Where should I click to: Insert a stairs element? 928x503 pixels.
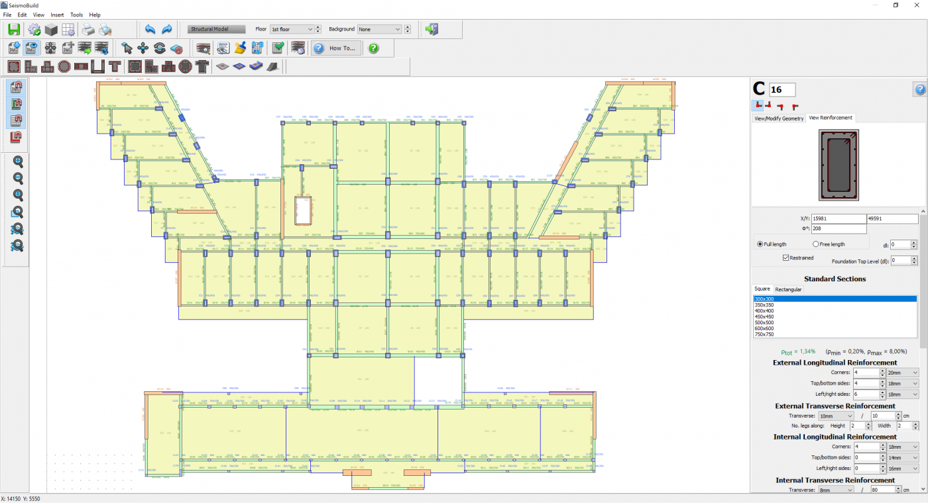coord(272,66)
